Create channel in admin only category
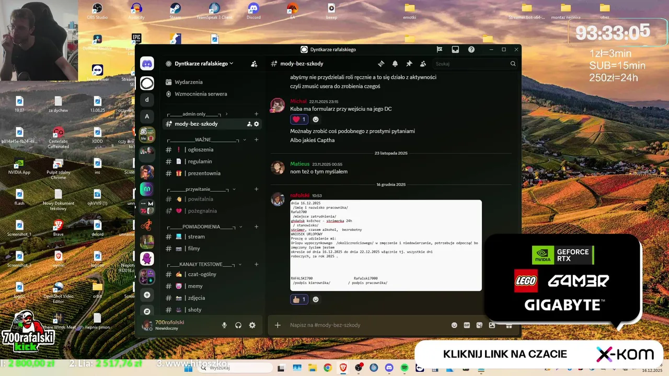Screen dimensions: 669x376 256,114
